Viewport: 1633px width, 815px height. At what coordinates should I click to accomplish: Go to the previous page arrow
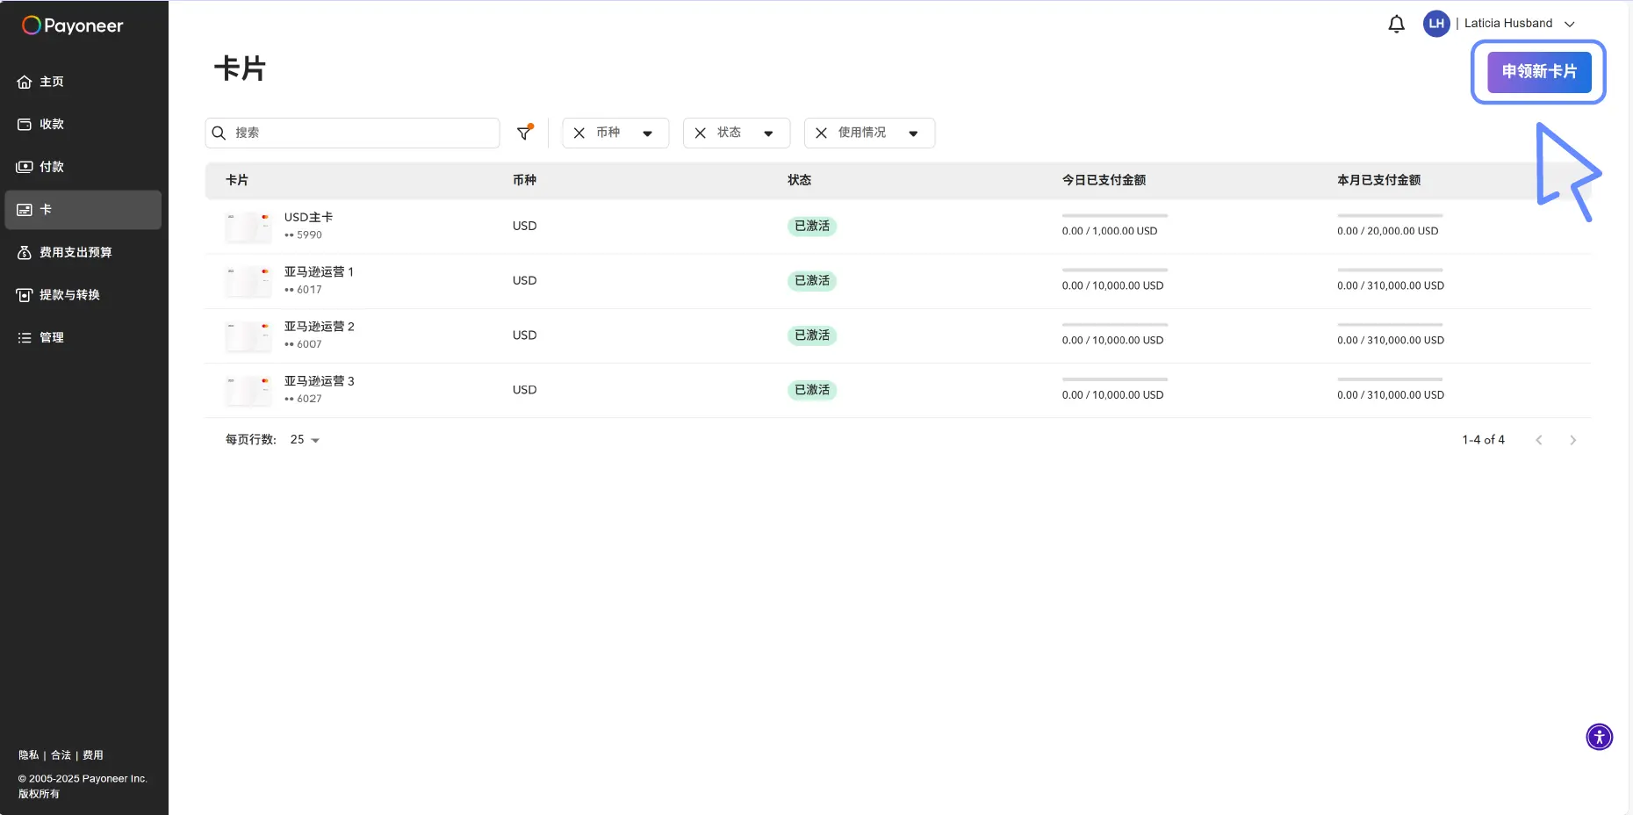tap(1539, 440)
